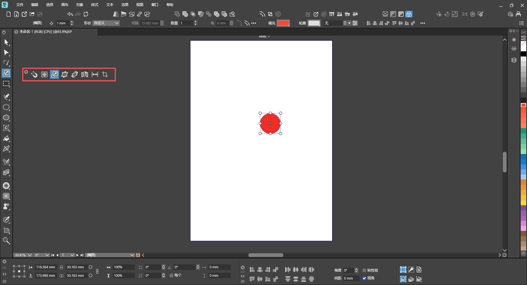The image size is (527, 285).
Task: Select the ellipse shape tool
Action: pyautogui.click(x=6, y=118)
